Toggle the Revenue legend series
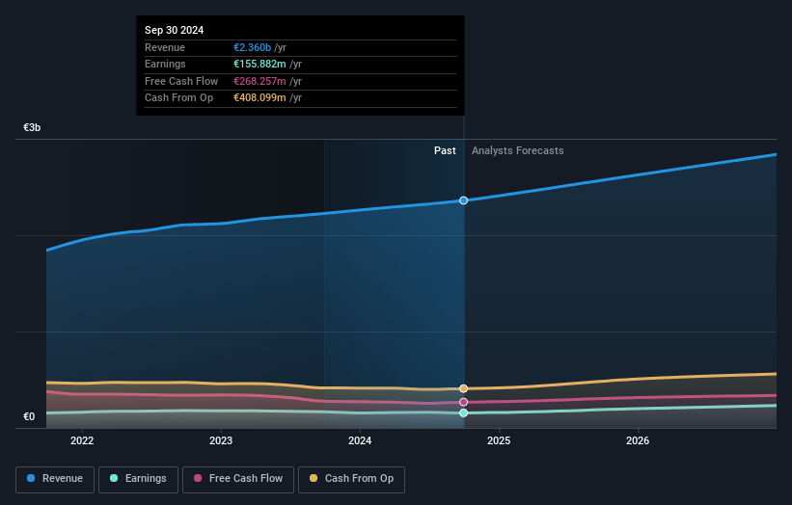Image resolution: width=792 pixels, height=505 pixels. [55, 479]
